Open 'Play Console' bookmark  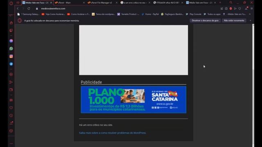194,14
